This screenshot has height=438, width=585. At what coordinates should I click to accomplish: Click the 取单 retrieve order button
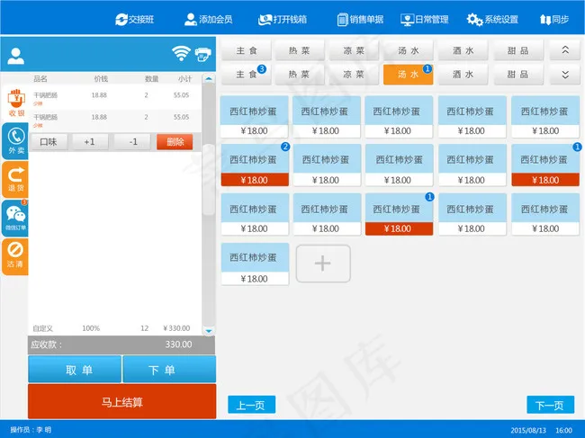click(x=75, y=370)
